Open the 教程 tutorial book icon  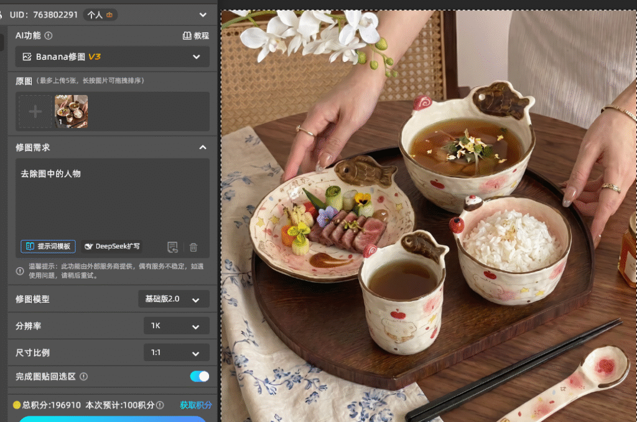[x=187, y=35]
